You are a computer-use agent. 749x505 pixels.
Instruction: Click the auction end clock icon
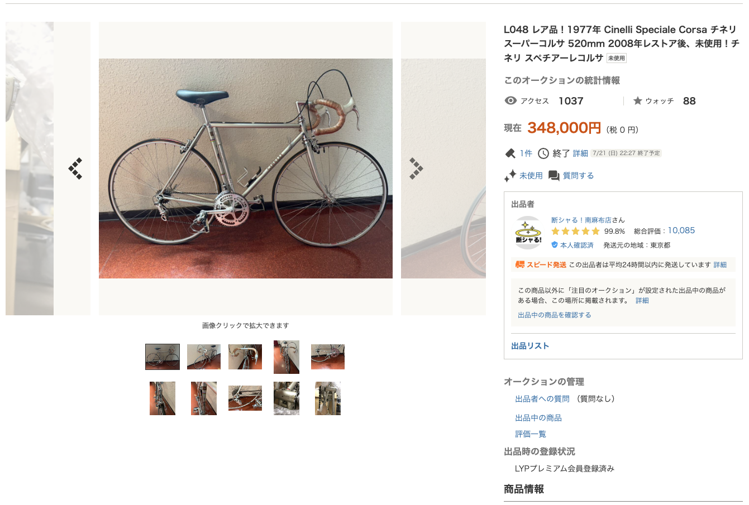[x=543, y=153]
